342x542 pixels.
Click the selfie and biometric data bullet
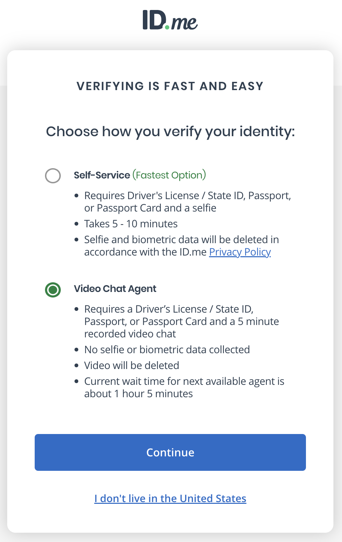pos(181,246)
